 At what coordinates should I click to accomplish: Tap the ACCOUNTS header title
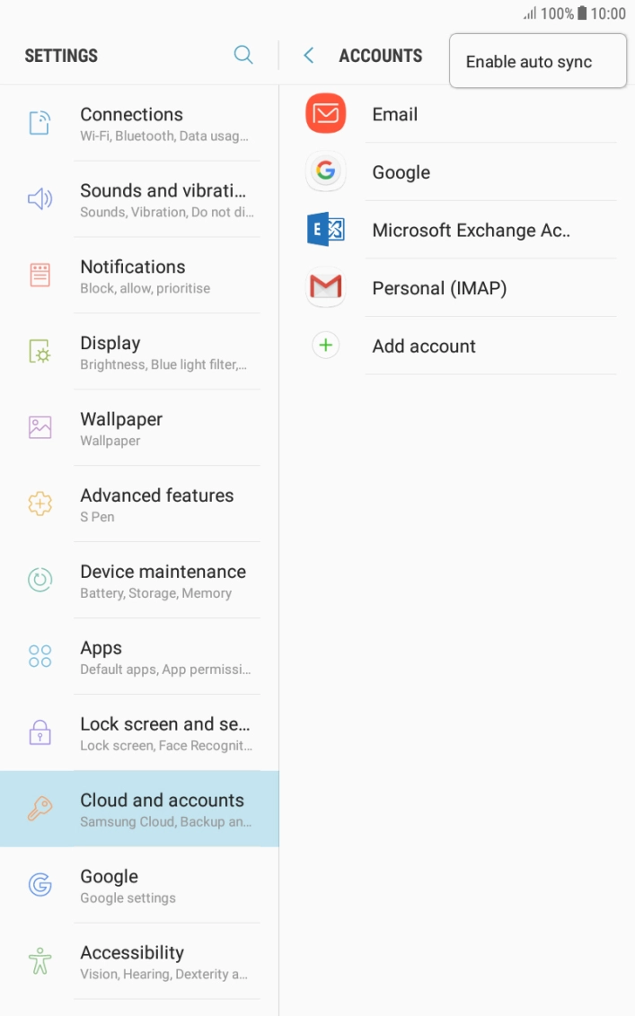[380, 56]
